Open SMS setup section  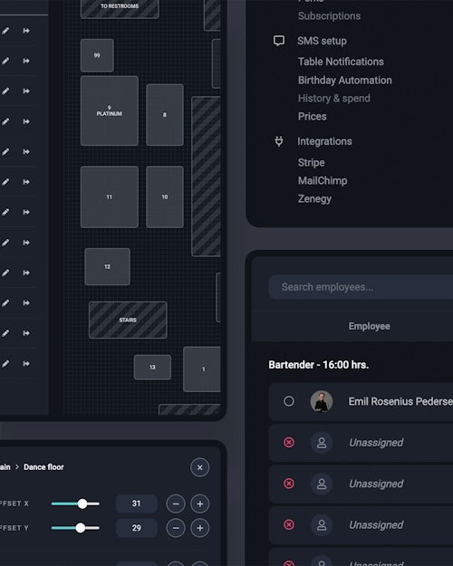(x=322, y=41)
